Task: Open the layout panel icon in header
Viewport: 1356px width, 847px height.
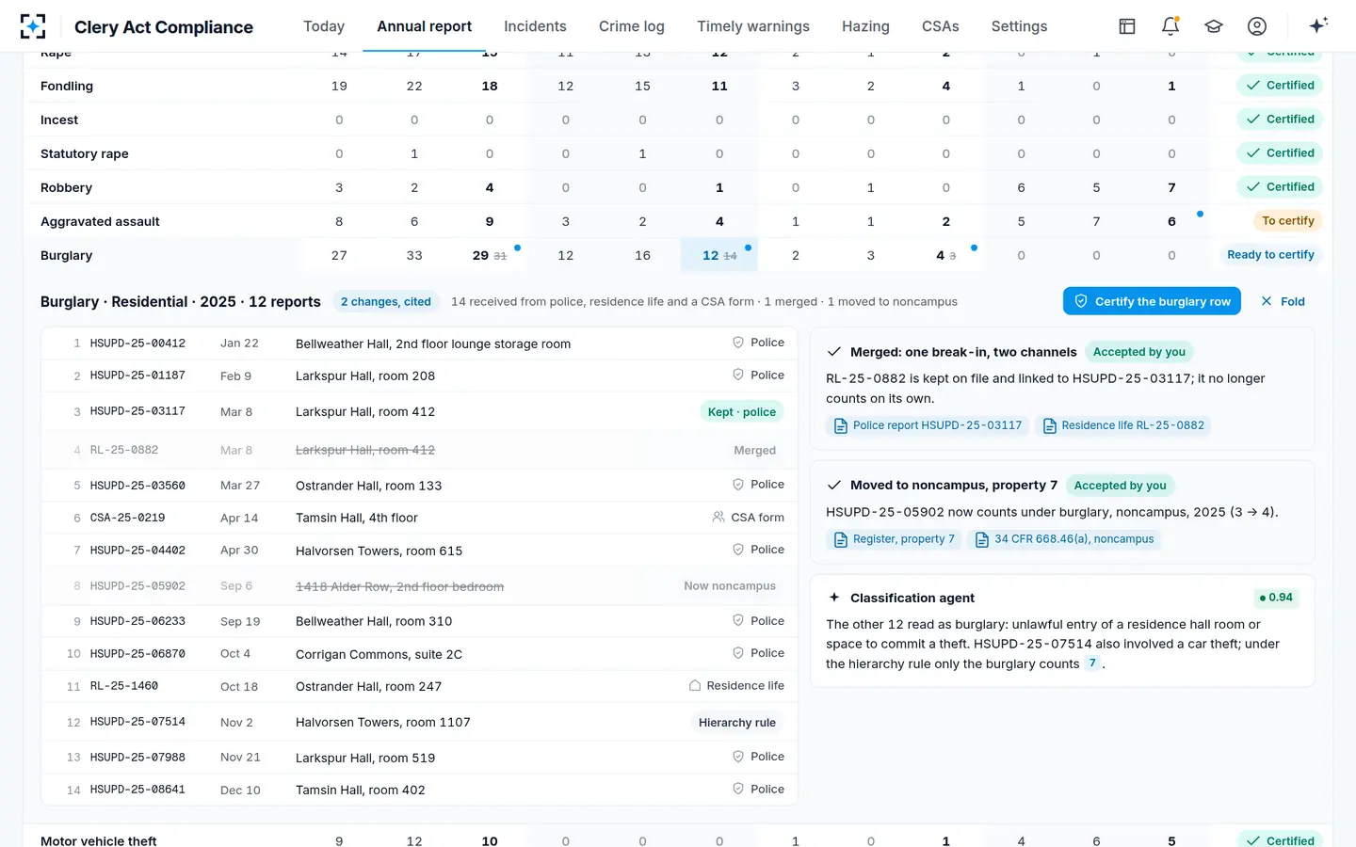Action: coord(1127,26)
